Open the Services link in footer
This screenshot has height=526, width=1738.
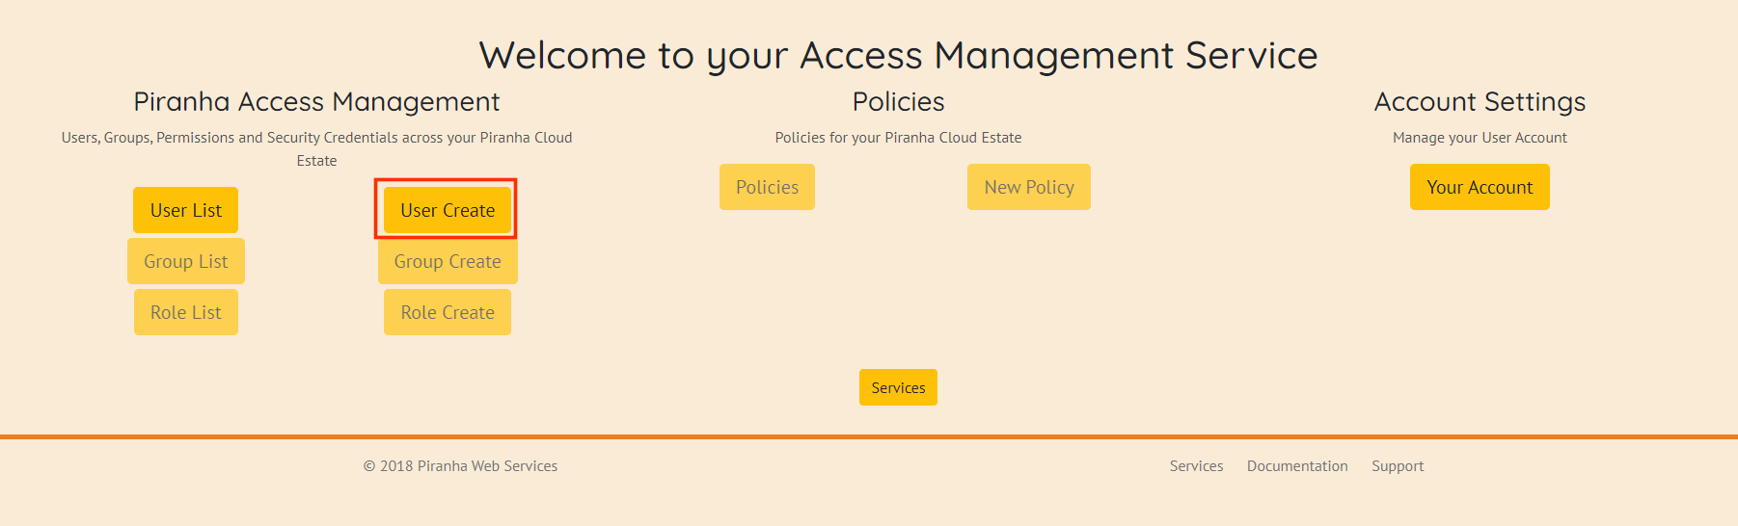point(1196,466)
